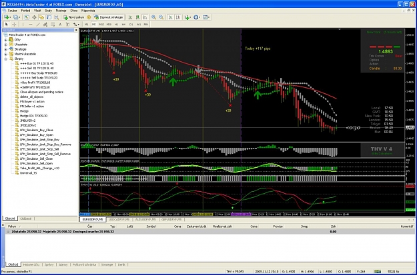Select the trendline drawing tool
The height and width of the screenshot is (275, 417).
(x=38, y=25)
